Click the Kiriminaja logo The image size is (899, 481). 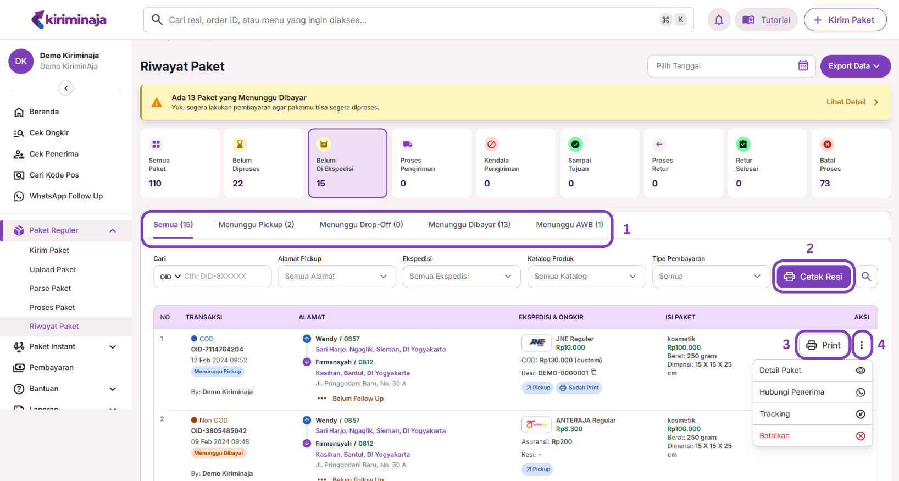pos(69,20)
